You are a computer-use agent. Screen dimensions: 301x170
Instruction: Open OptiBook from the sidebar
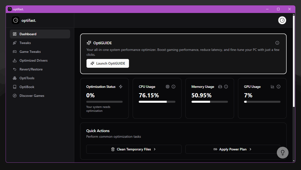point(40,87)
